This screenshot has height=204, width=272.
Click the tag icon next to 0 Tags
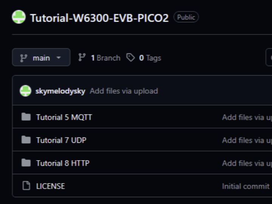(131, 58)
